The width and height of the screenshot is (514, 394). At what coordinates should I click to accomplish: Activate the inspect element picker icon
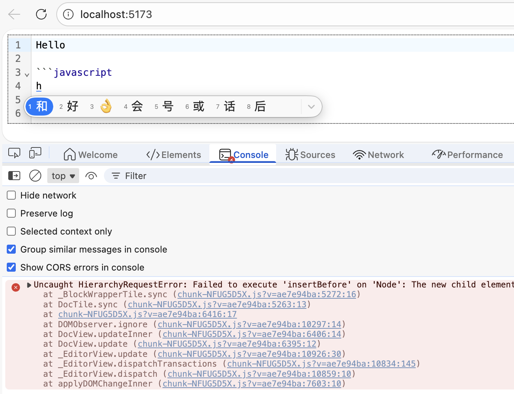coord(14,153)
